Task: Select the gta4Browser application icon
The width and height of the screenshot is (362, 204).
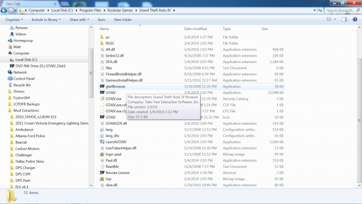Action: pyautogui.click(x=102, y=86)
